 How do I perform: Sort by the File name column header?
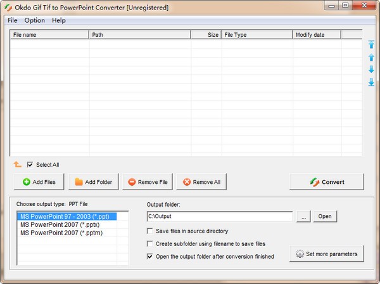(49, 35)
